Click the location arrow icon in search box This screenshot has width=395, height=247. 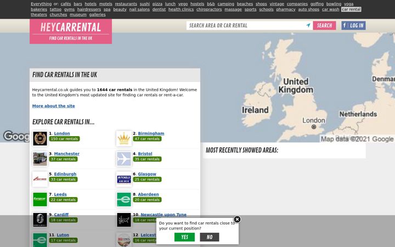pos(308,25)
